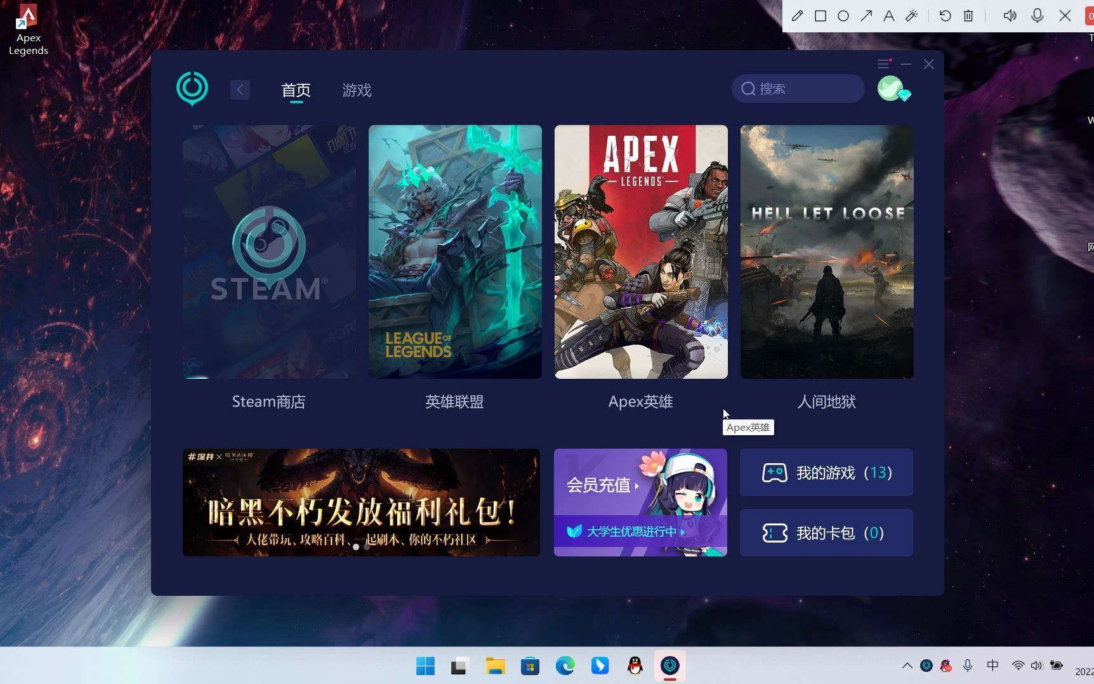Click the Apex英雄 label below the cover
The height and width of the screenshot is (684, 1094).
click(641, 402)
